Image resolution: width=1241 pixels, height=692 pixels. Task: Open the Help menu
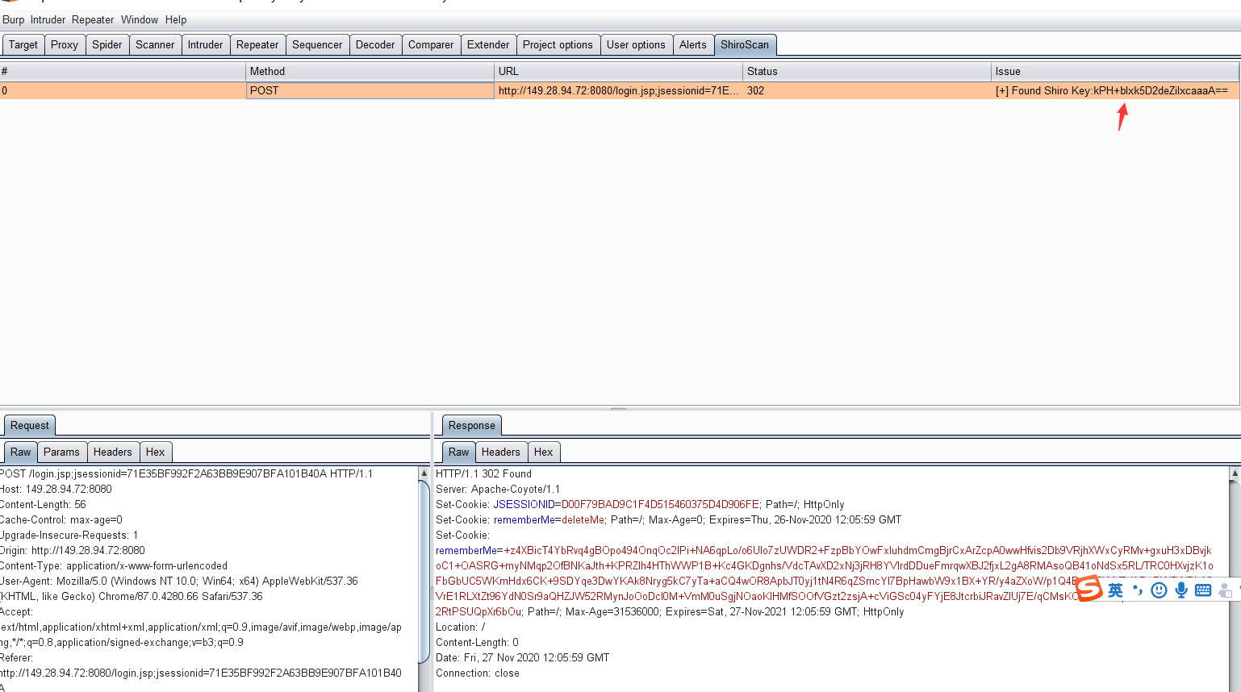coord(176,19)
